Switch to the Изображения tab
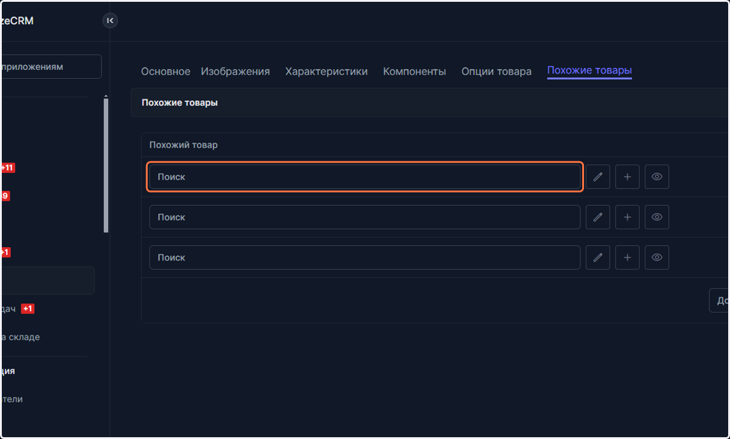 click(235, 72)
